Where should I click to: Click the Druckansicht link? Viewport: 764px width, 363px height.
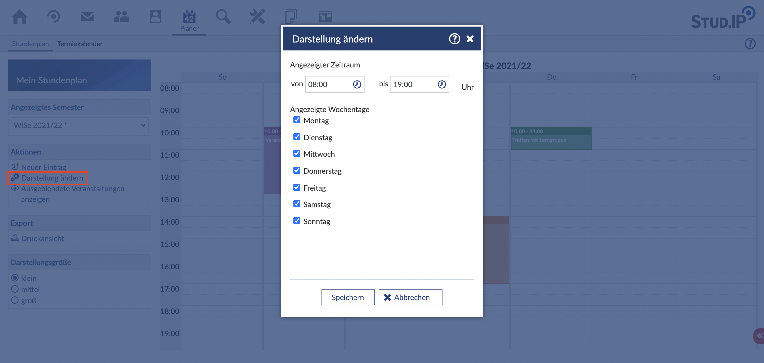42,238
